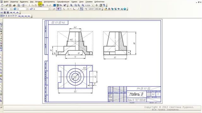Screen dimensions: 202x113
Task: Open the zoom scale 0.535 dropdown
Action: tap(93, 5)
